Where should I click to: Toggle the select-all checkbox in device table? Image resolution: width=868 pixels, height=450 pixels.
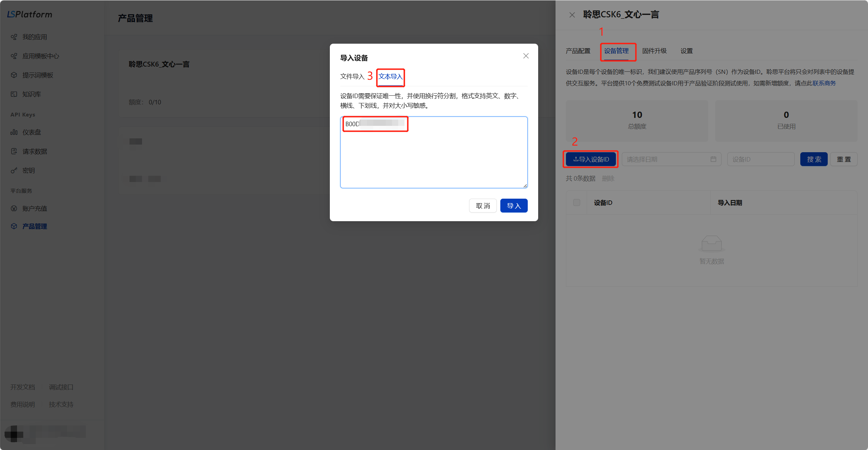click(x=576, y=202)
